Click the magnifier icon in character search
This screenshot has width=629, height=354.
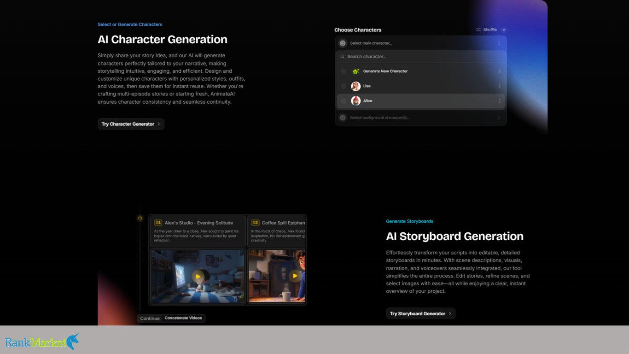click(342, 57)
